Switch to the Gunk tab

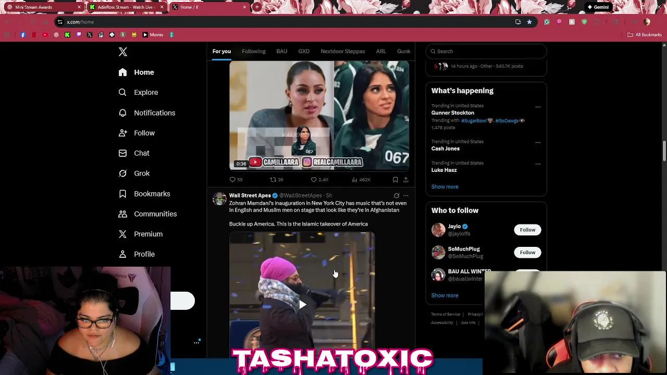pyautogui.click(x=404, y=51)
